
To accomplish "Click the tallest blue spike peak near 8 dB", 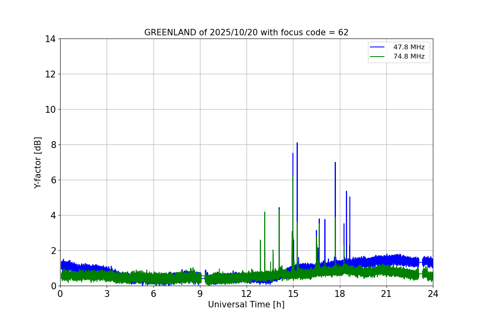I will [297, 143].
